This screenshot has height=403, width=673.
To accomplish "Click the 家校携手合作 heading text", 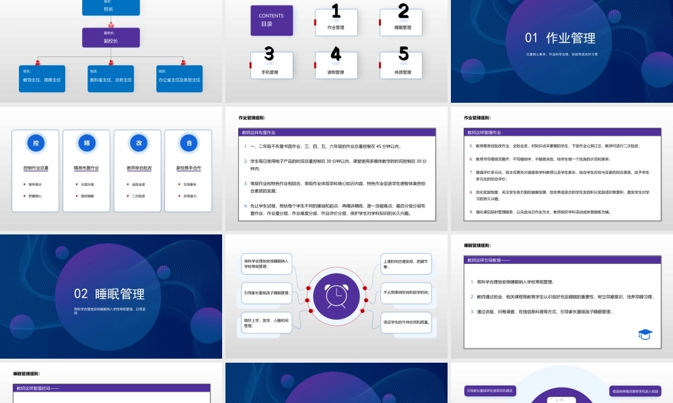I will click(x=188, y=168).
